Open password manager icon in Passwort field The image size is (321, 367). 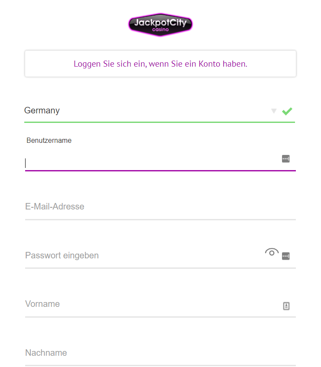pos(285,256)
